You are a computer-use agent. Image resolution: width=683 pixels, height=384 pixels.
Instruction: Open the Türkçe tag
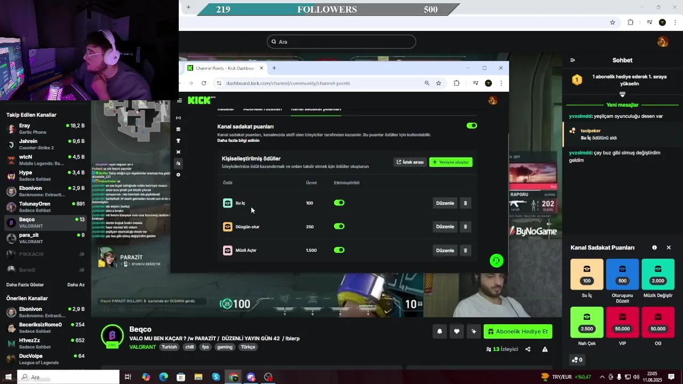[248, 347]
